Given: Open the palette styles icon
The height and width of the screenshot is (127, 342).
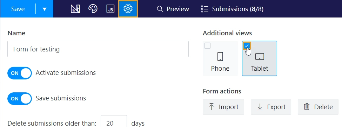Looking at the screenshot, I should tap(93, 9).
